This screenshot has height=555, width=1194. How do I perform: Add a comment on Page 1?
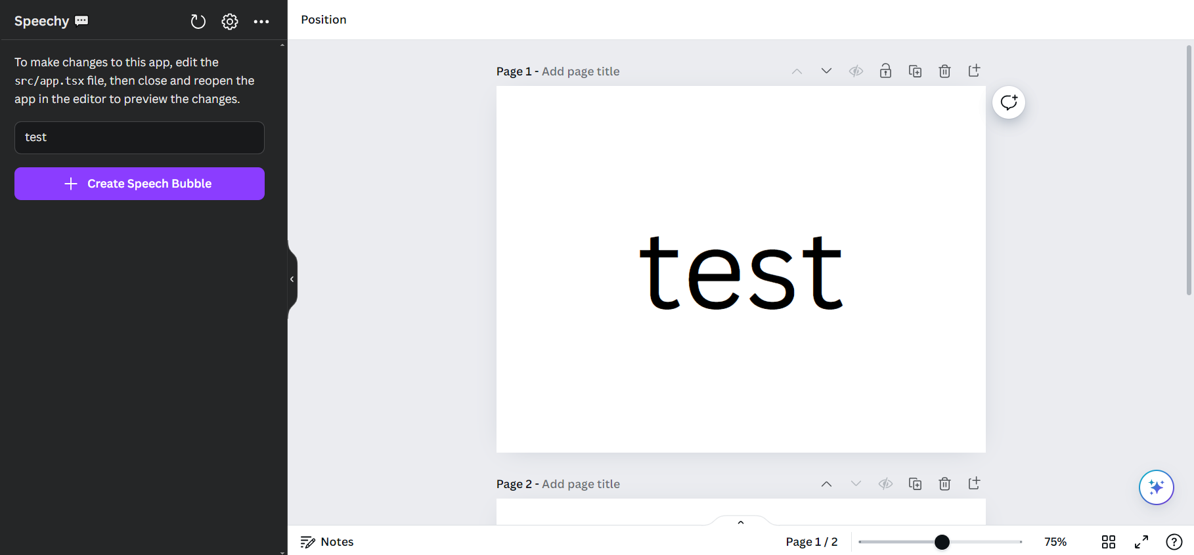[1009, 102]
